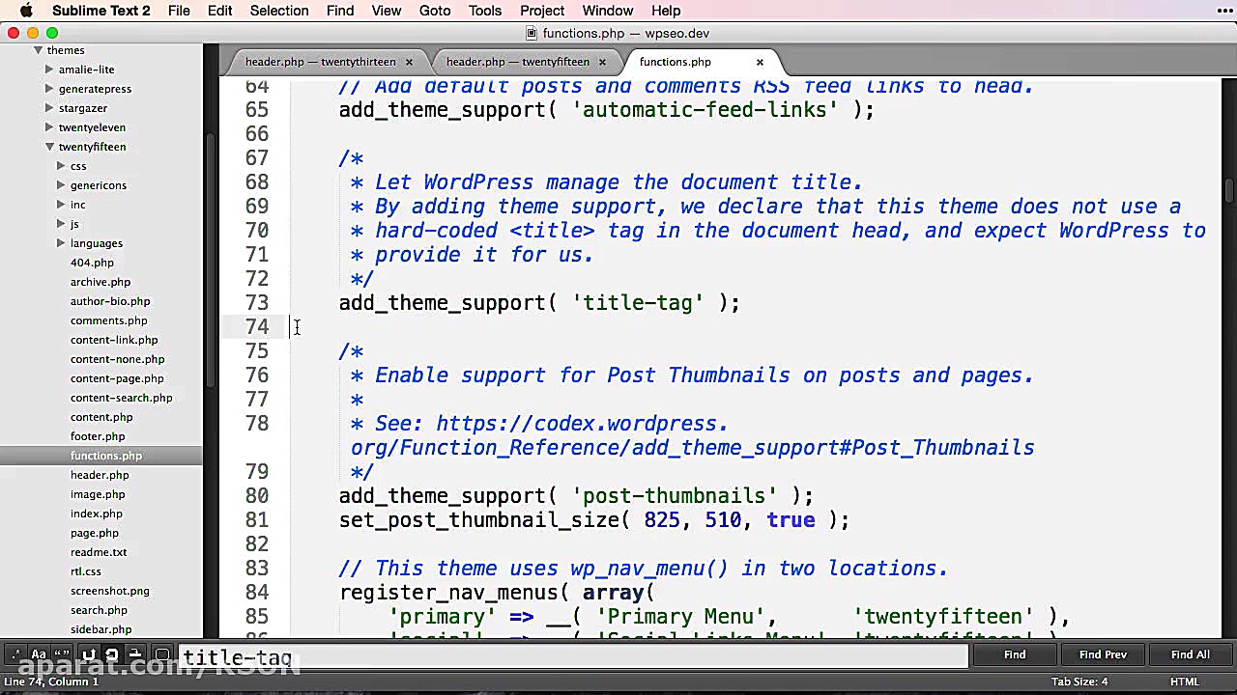Open content-none.php in the sidebar

point(118,359)
